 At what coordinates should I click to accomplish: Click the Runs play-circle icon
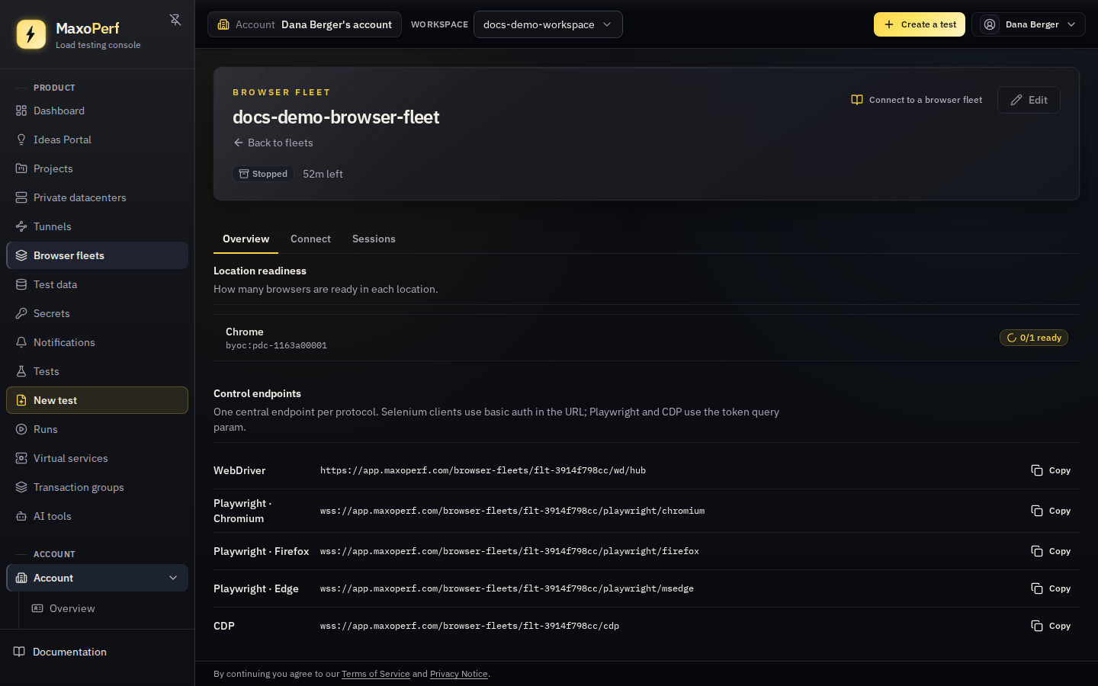pos(21,429)
